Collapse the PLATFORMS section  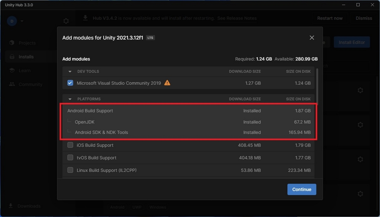(x=70, y=99)
